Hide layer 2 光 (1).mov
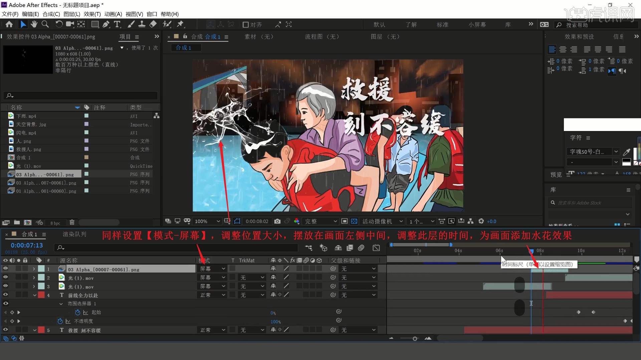 [x=5, y=277]
